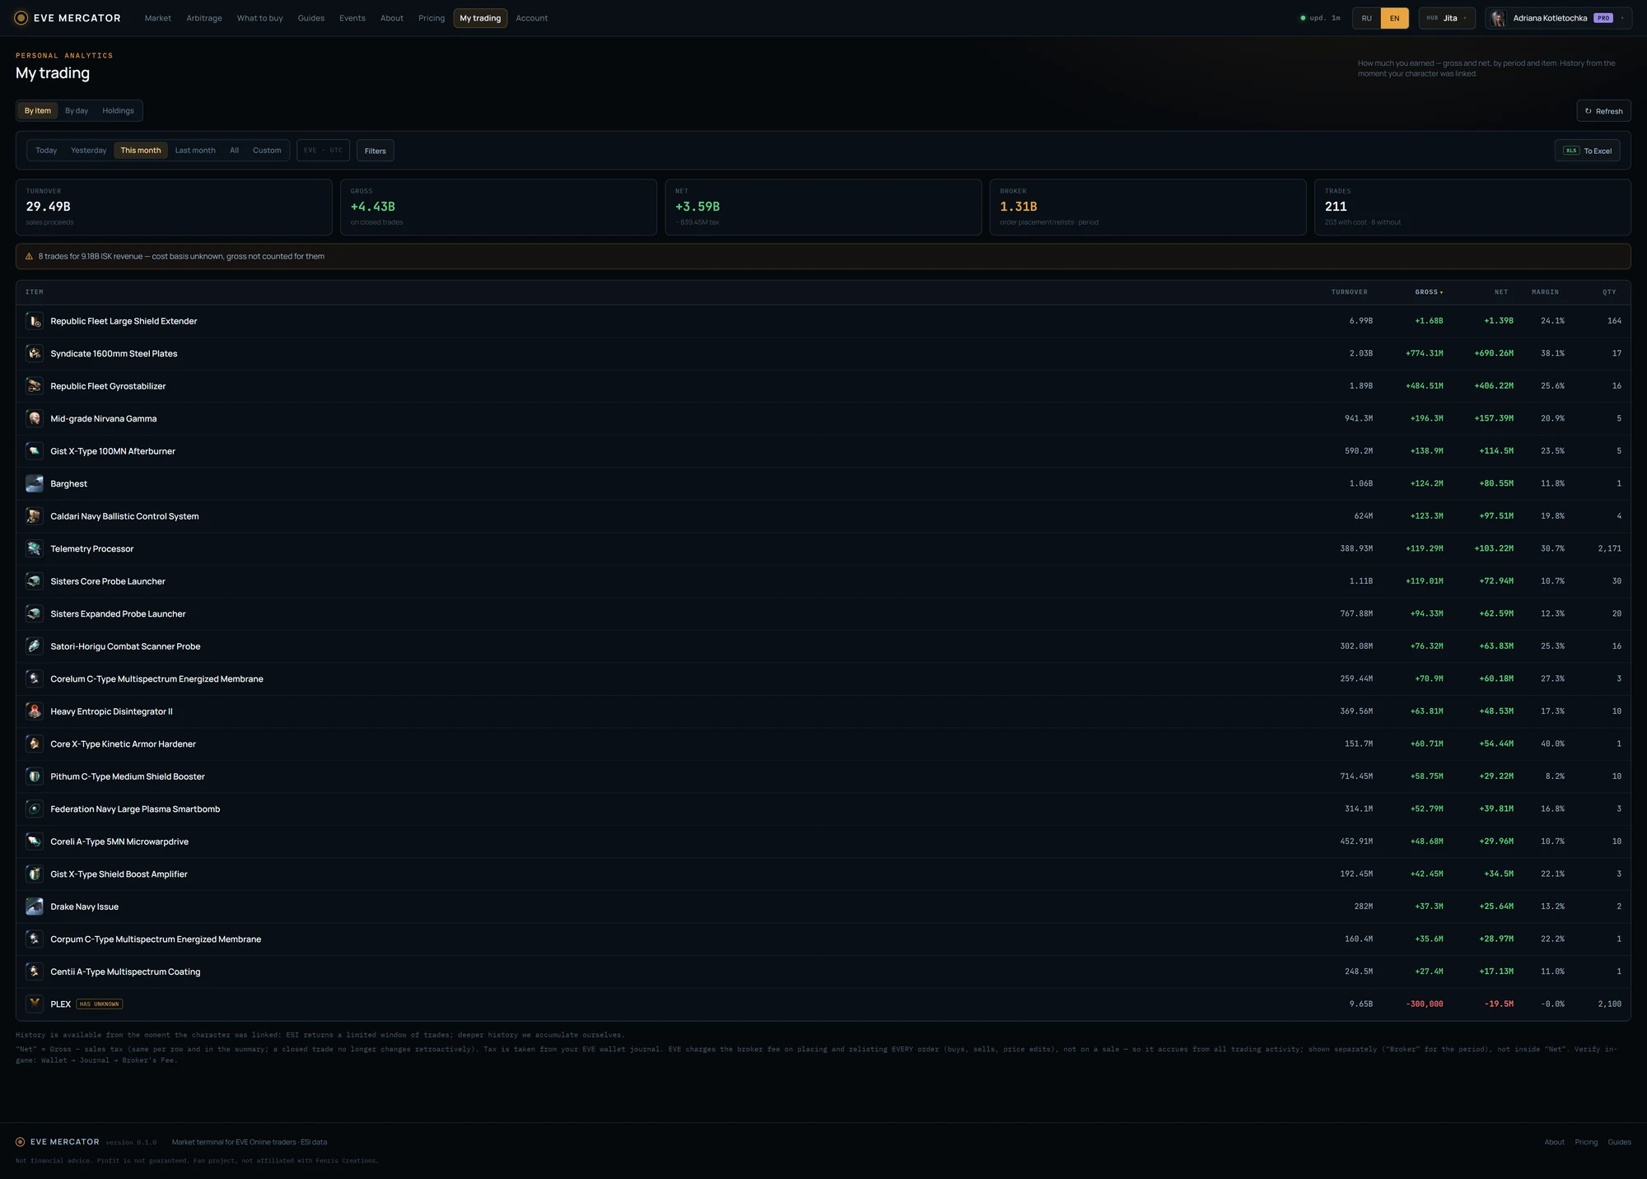Click the Republic Fleet Gyrostabilizer item icon
Viewport: 1647px width, 1179px height.
[35, 386]
